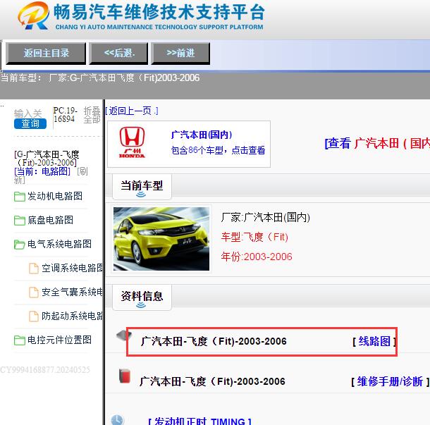This screenshot has height=425, width=430.
Task: Click the 防起动系统 document icon
Action: click(34, 316)
